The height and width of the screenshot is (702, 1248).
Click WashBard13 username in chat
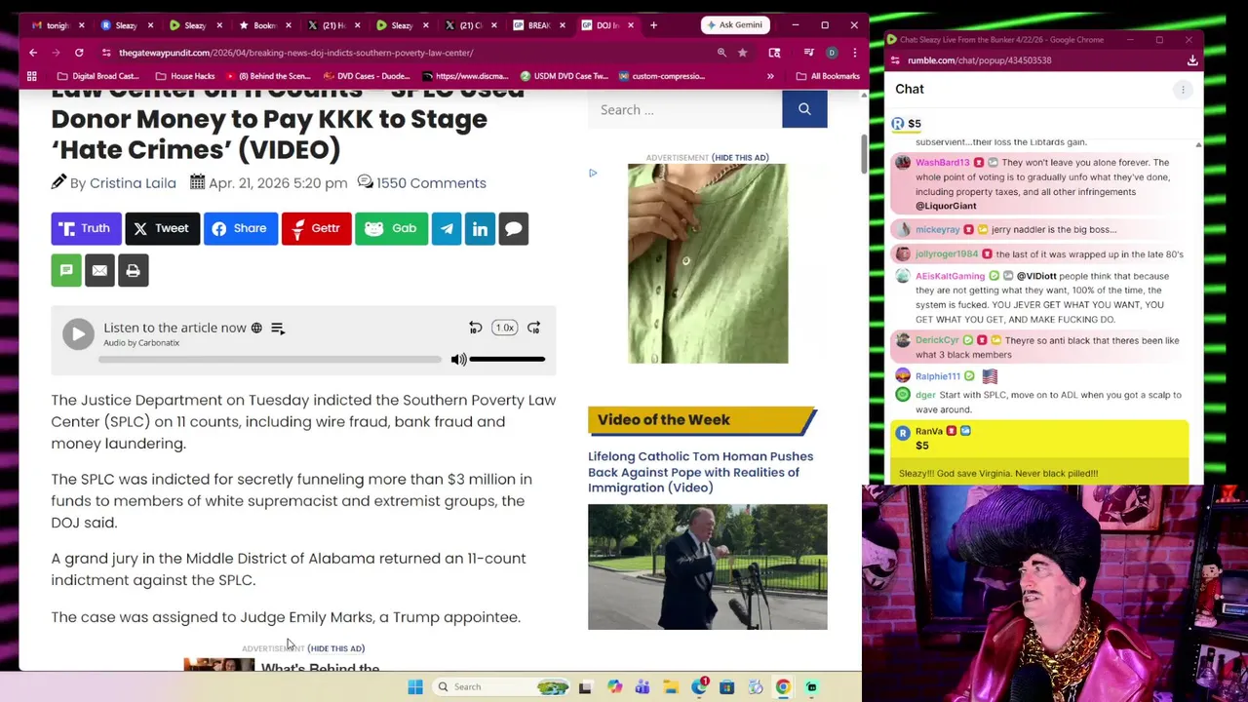[942, 163]
